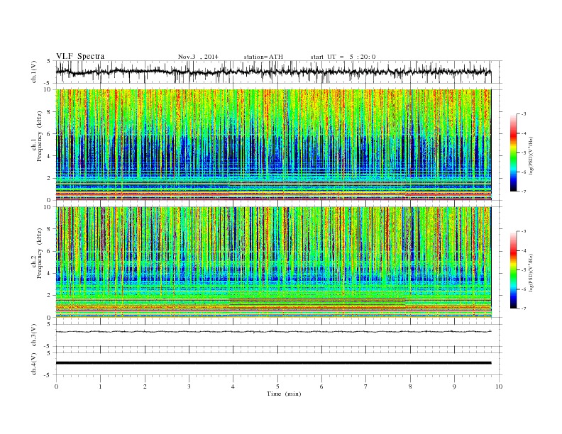
Task: Click the ch.1 PSD color scale bar
Action: pyautogui.click(x=514, y=152)
